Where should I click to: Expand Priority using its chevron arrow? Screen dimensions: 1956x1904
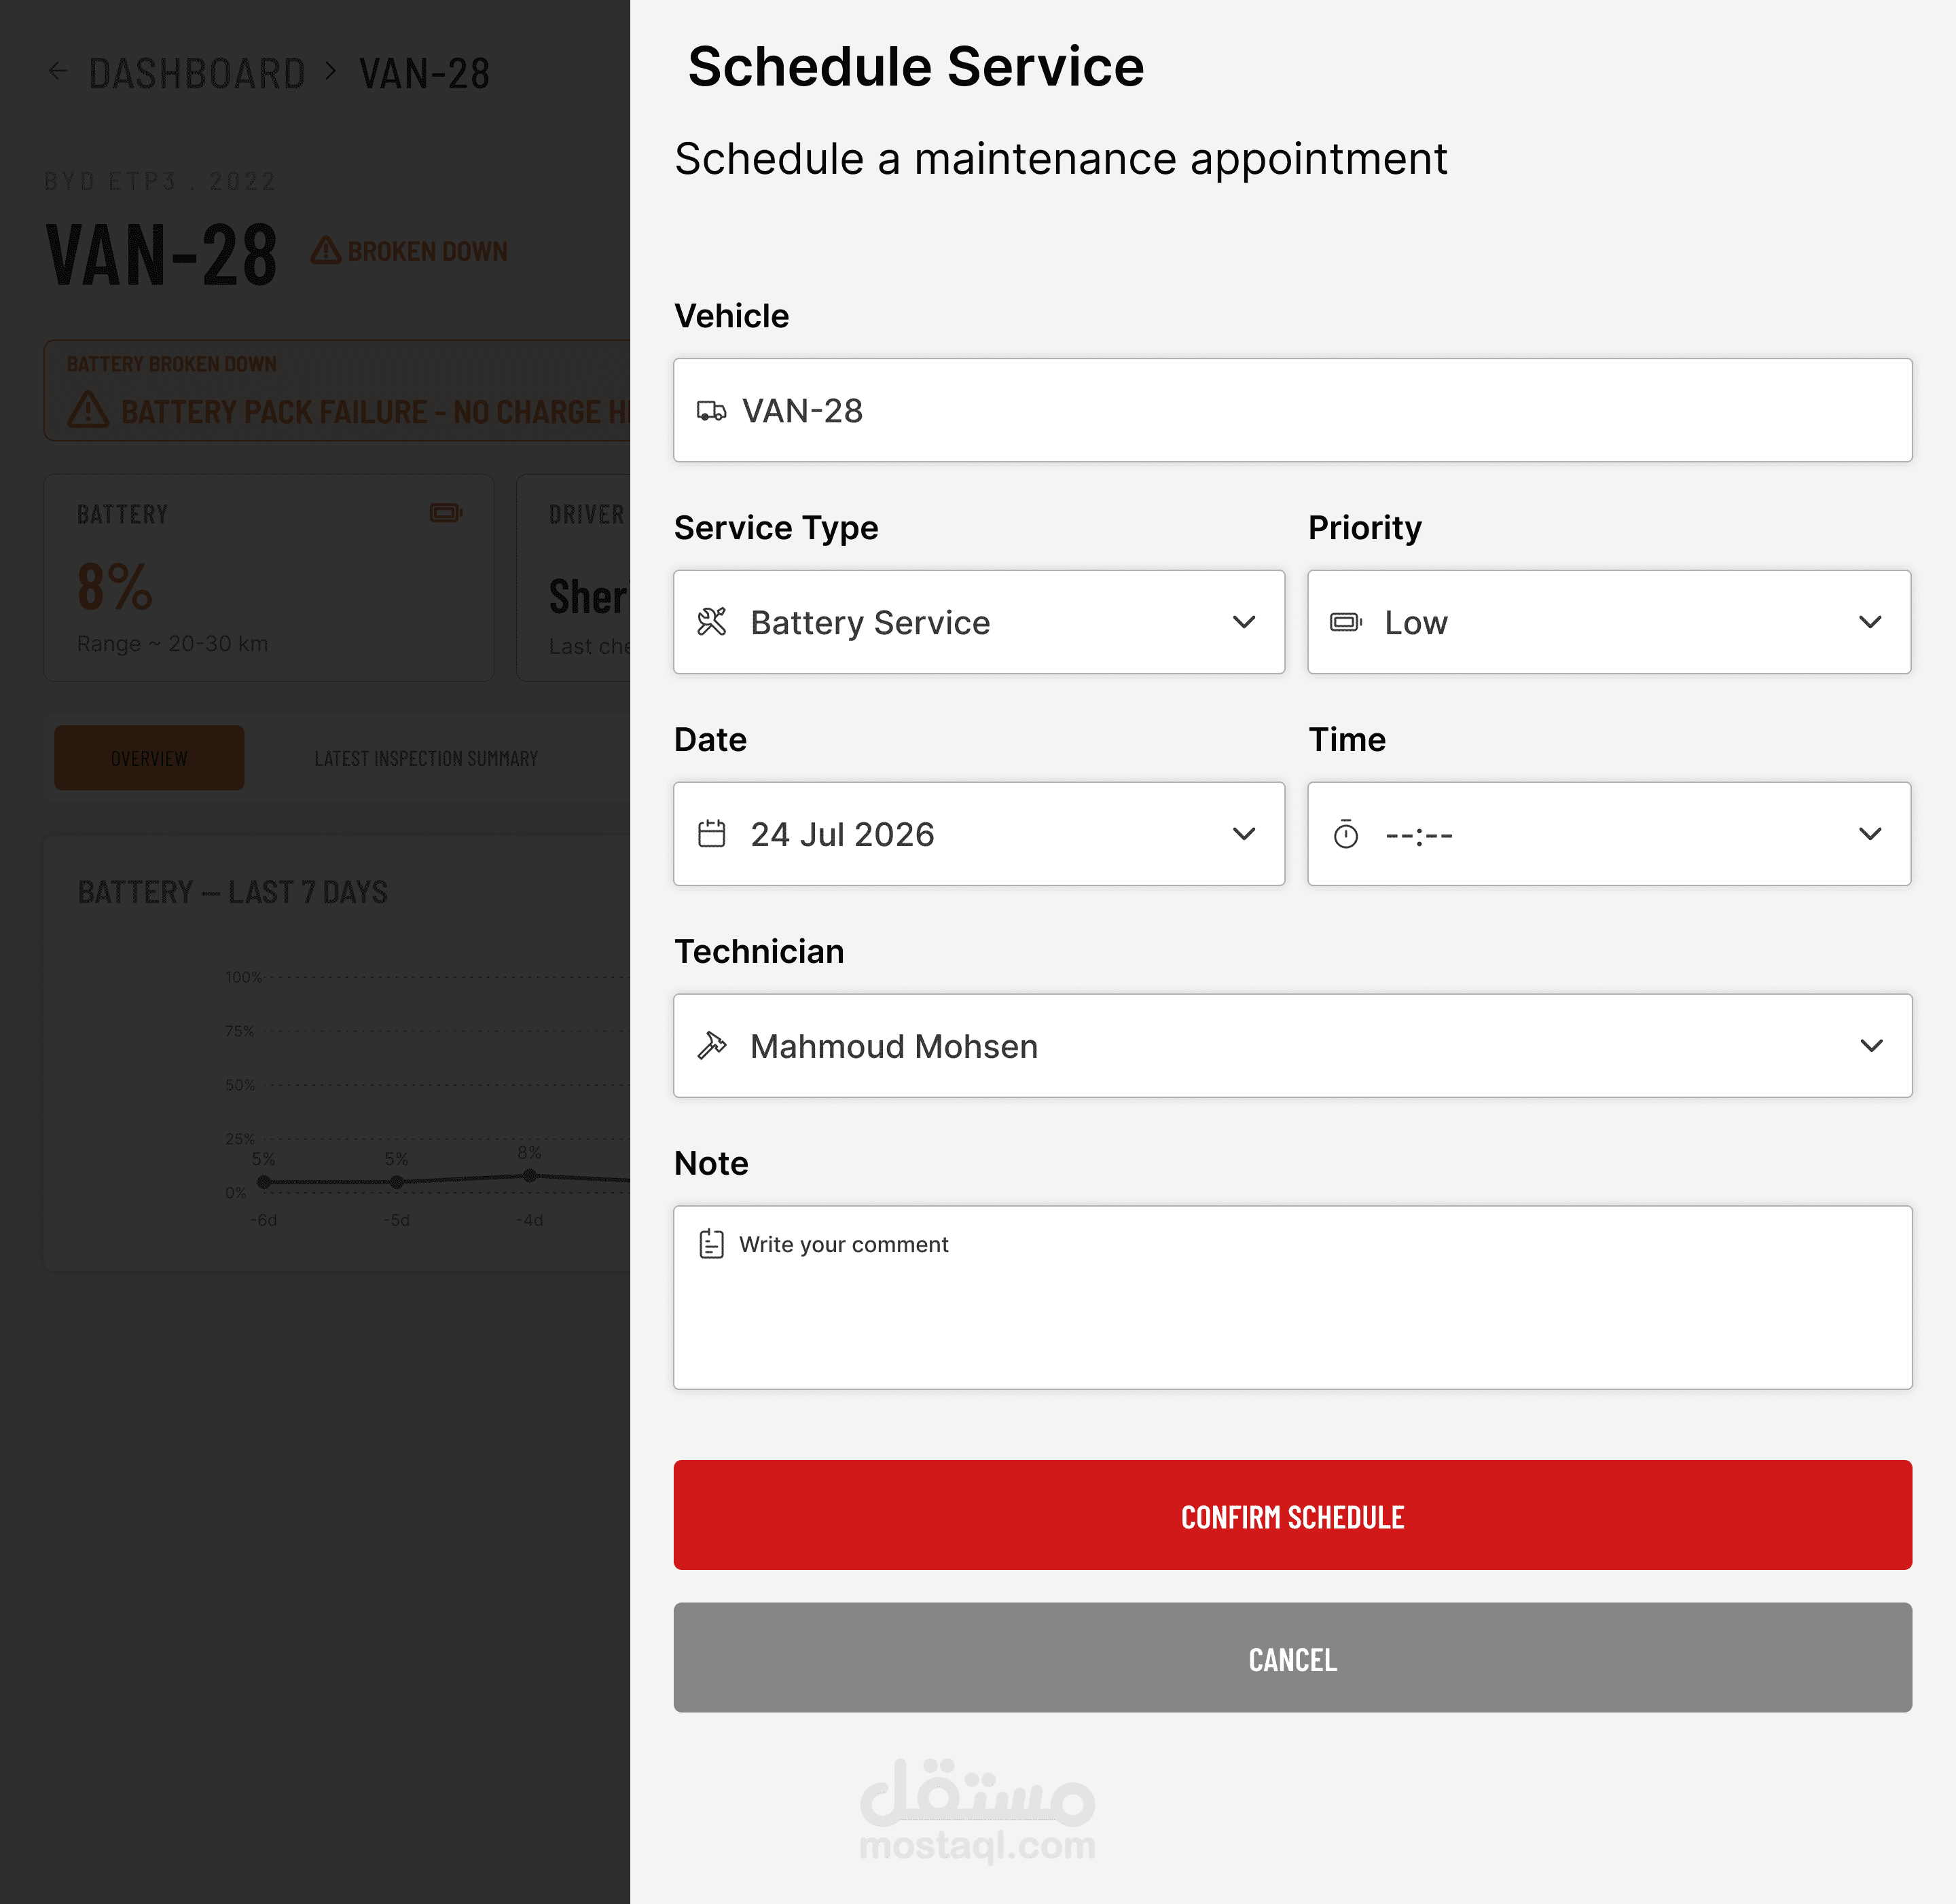coord(1870,622)
